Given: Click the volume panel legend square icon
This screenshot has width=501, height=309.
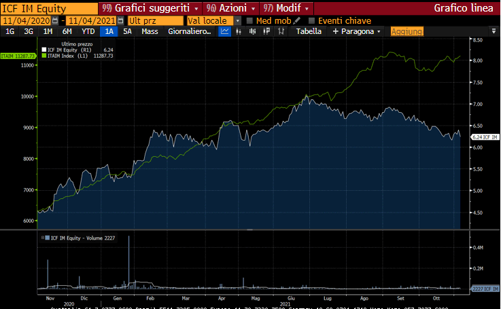Looking at the screenshot, I should [x=46, y=238].
